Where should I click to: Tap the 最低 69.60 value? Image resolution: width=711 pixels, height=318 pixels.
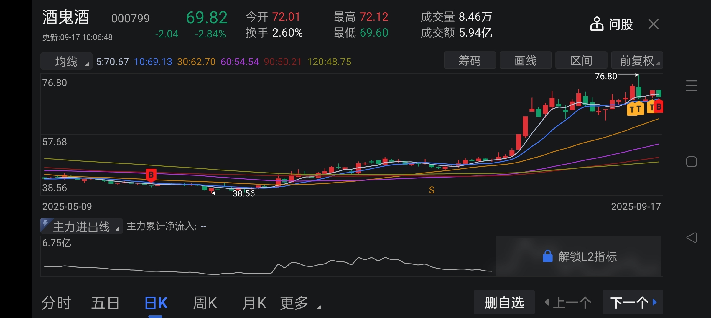(361, 33)
